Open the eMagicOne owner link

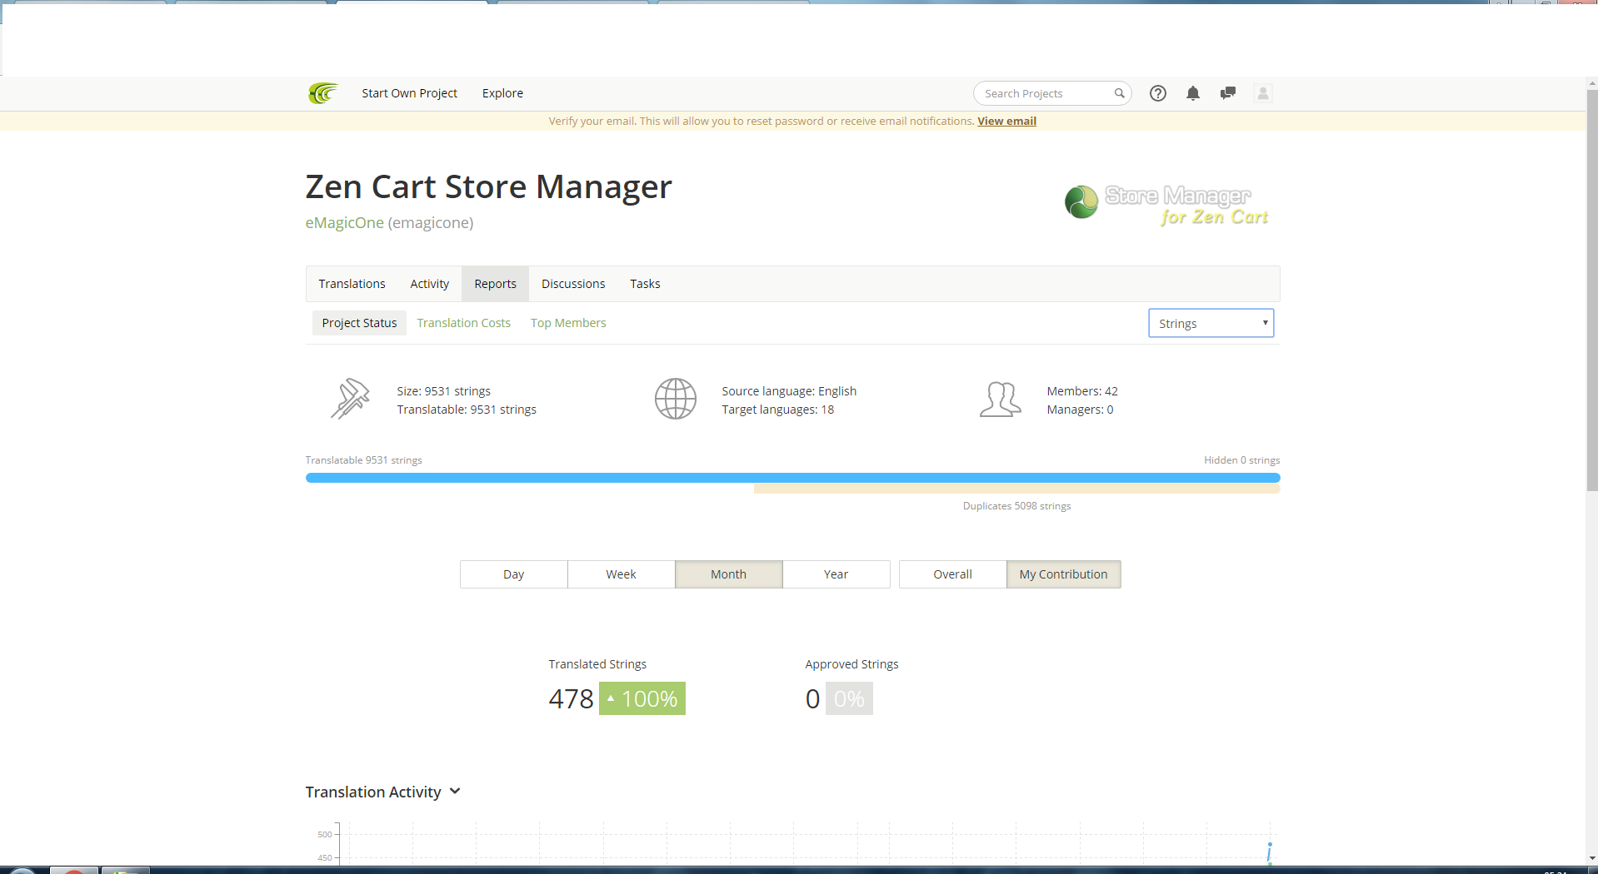[x=345, y=222]
